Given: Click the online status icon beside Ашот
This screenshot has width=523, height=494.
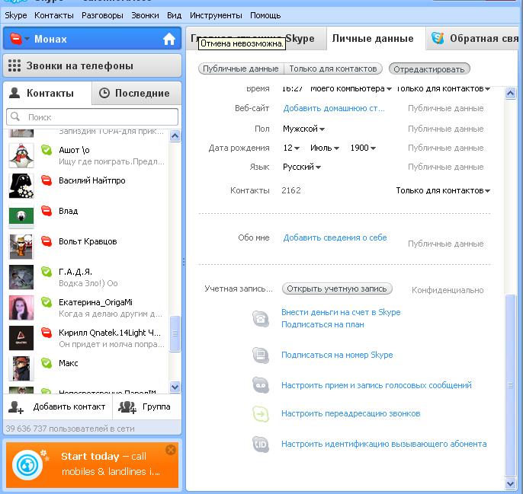Looking at the screenshot, I should click(47, 150).
